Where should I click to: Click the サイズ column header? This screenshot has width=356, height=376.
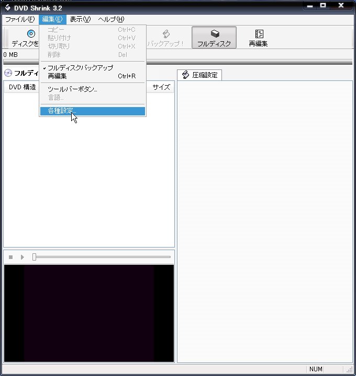coord(161,87)
